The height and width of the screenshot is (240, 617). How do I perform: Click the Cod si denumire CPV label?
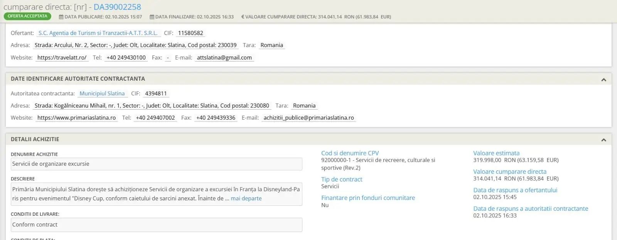coord(350,153)
